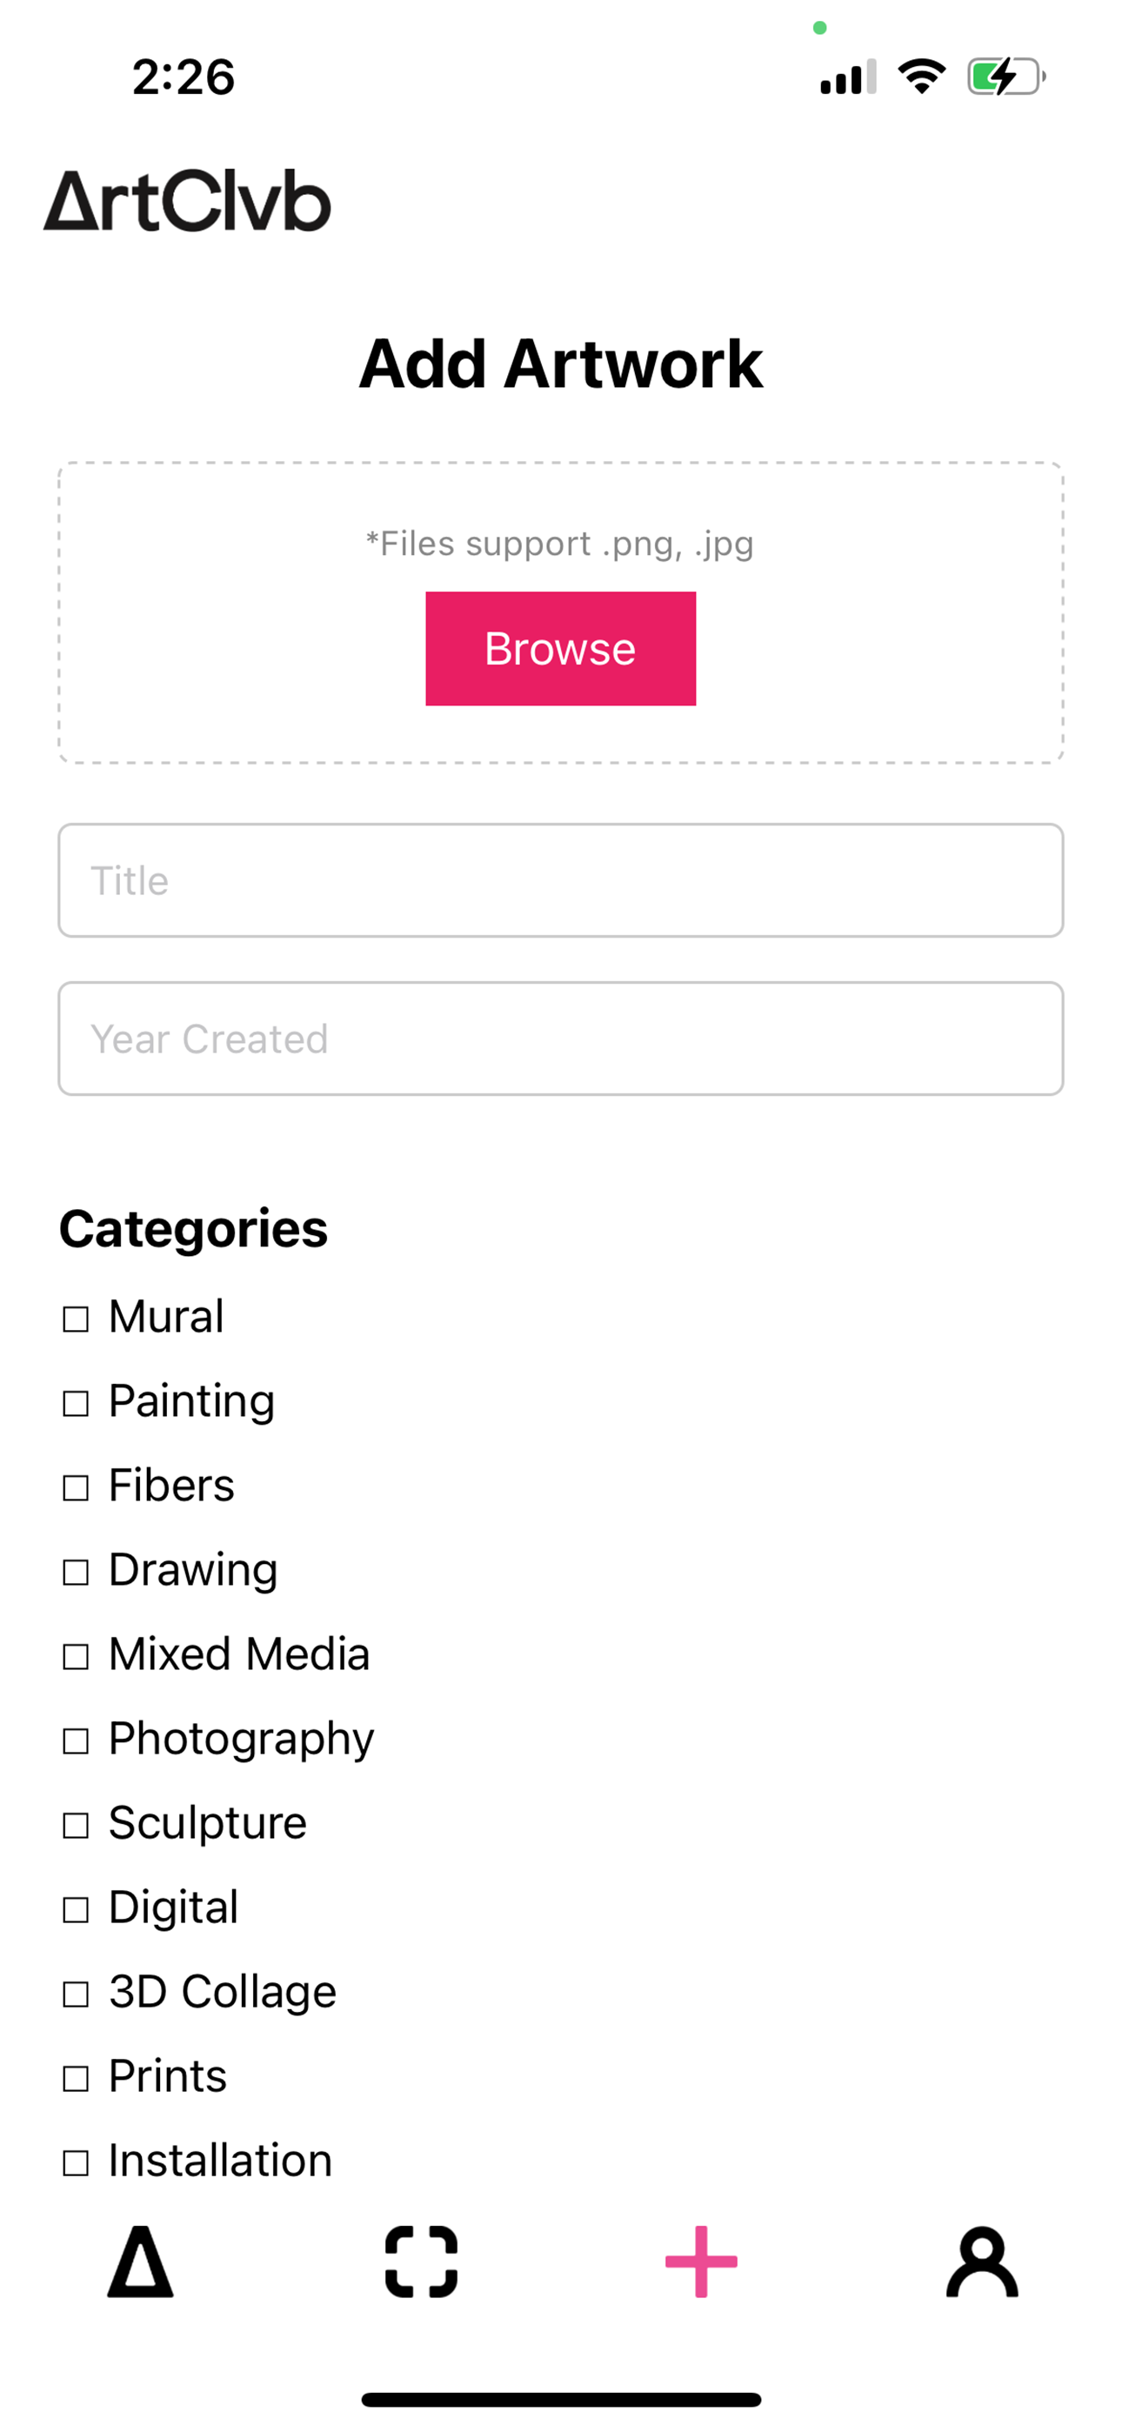Tap the battery status icon

[x=1005, y=77]
